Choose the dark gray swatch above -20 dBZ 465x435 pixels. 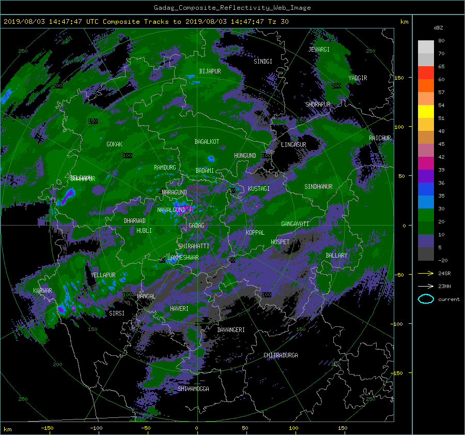point(426,254)
